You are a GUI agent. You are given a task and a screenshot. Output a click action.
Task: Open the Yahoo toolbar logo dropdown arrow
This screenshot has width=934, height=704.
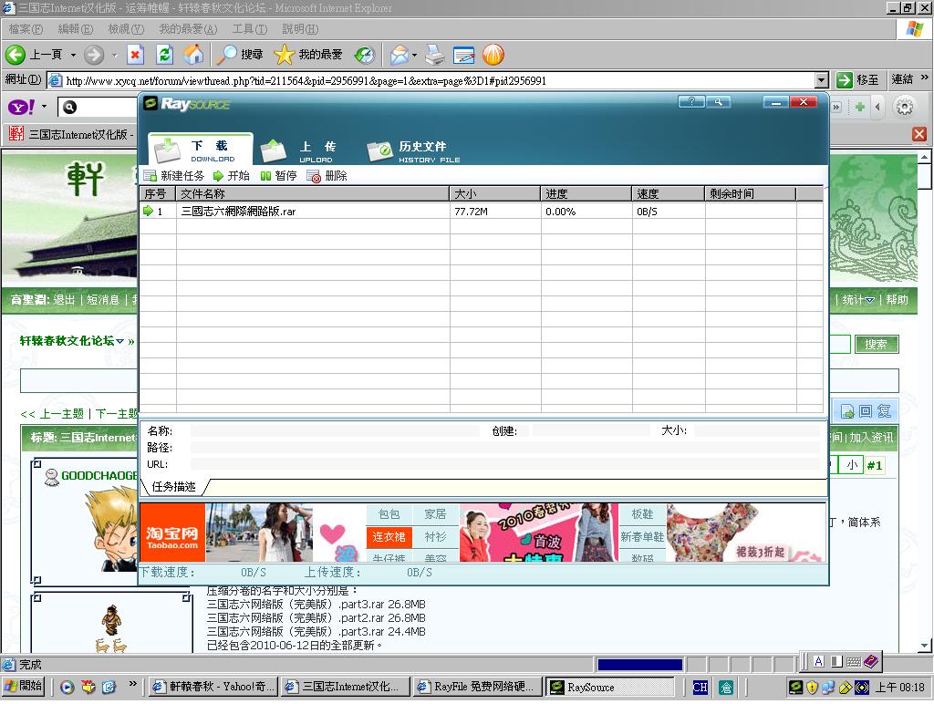43,108
